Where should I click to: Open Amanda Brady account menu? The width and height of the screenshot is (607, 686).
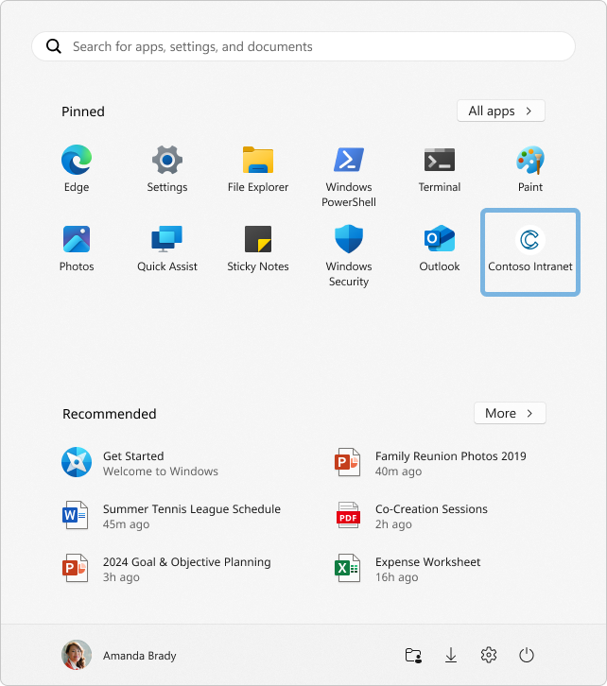(x=119, y=655)
